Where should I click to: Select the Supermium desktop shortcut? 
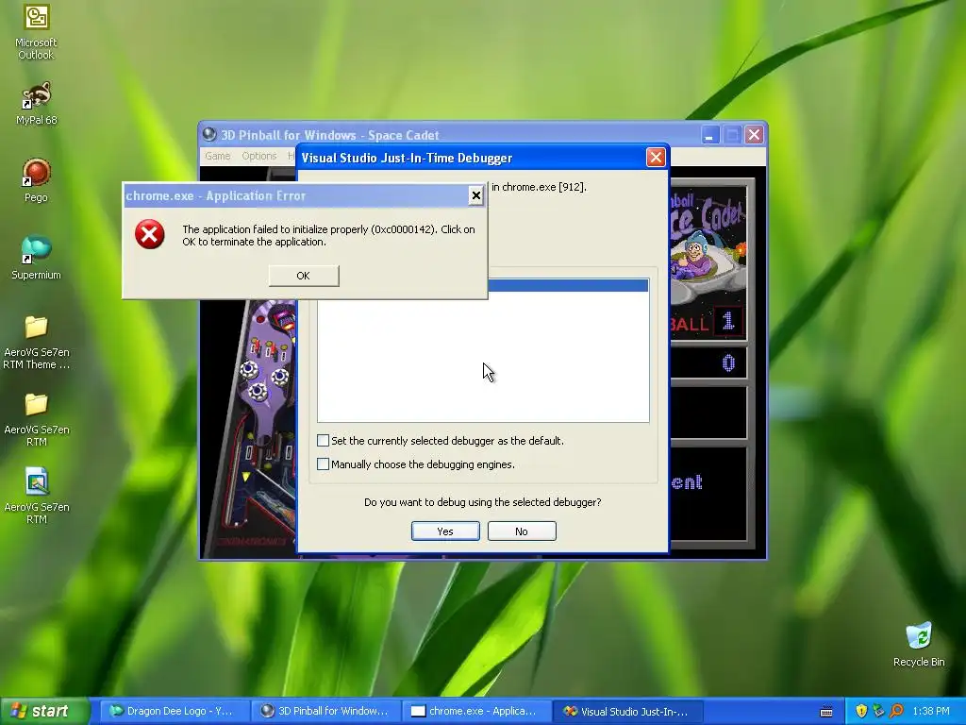pyautogui.click(x=37, y=258)
